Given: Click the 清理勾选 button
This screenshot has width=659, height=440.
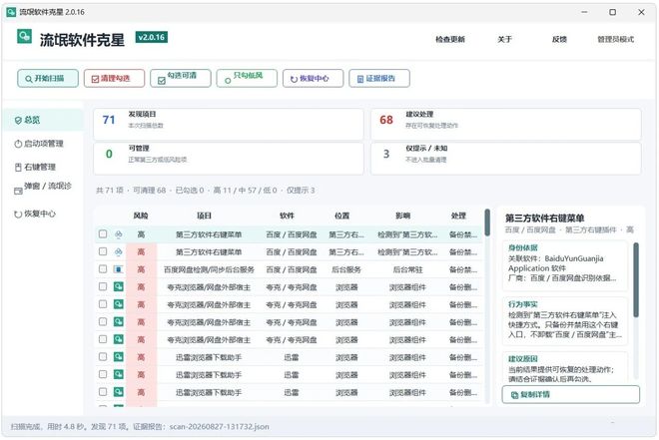Looking at the screenshot, I should click(x=114, y=79).
